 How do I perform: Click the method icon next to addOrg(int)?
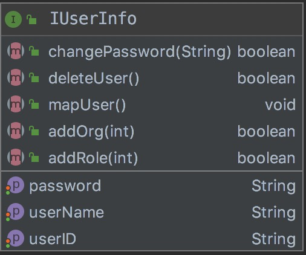[16, 131]
